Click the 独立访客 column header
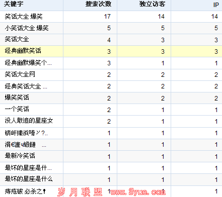The height and width of the screenshot is (197, 222). [152, 4]
